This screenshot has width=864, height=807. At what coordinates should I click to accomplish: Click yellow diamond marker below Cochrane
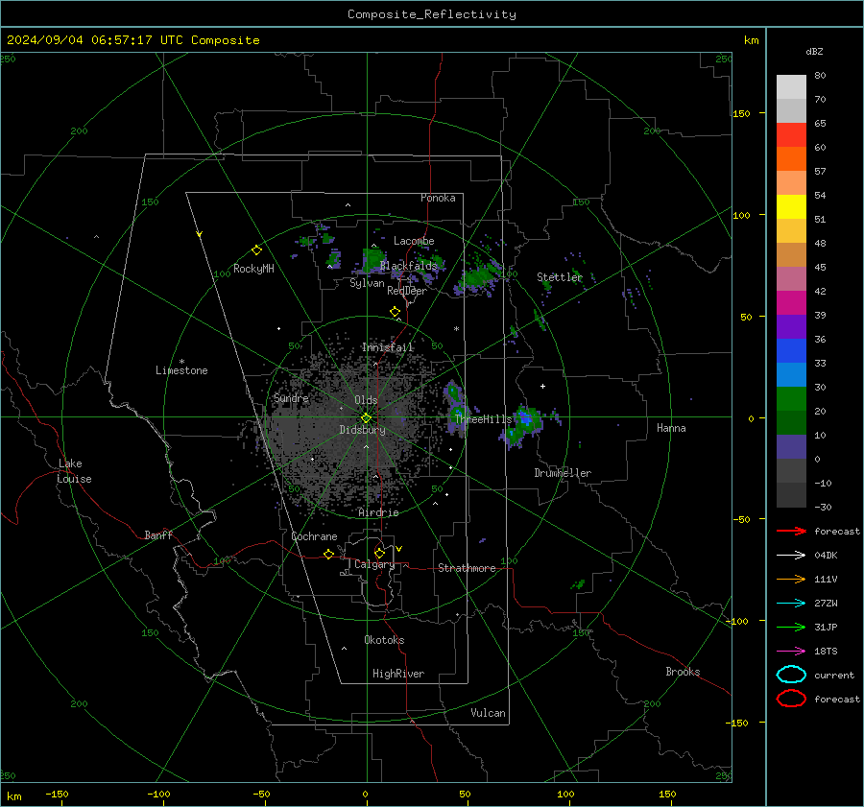tap(328, 554)
